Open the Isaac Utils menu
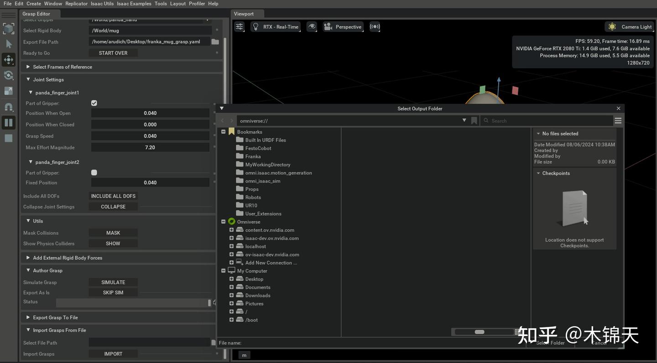This screenshot has width=657, height=363. click(102, 3)
